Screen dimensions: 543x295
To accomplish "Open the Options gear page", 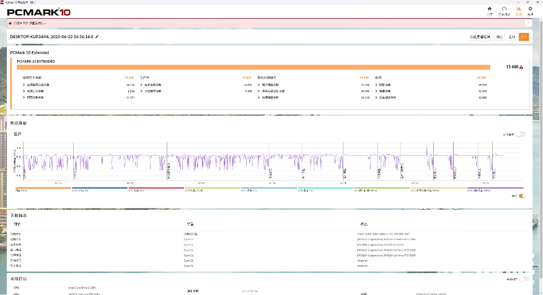I will point(530,11).
